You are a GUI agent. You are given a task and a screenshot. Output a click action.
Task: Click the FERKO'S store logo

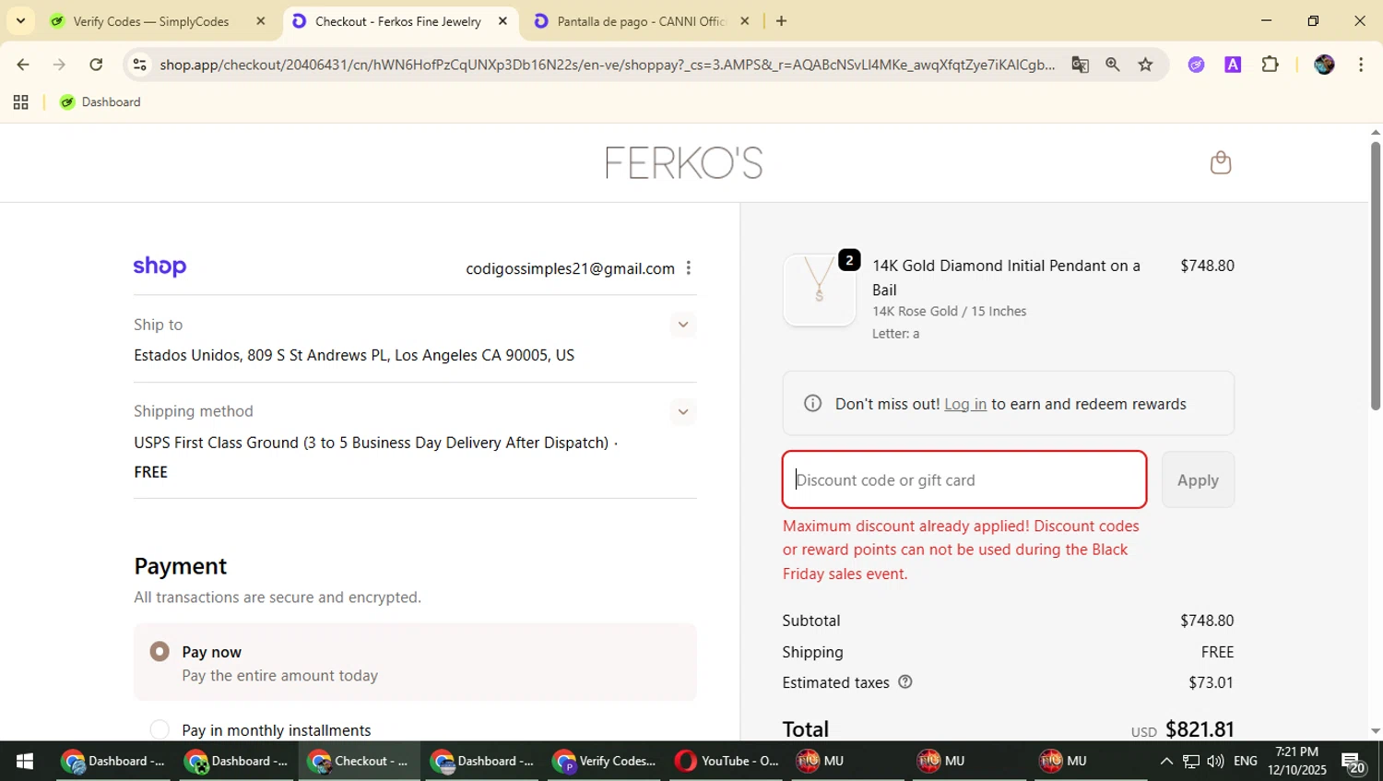click(x=683, y=163)
